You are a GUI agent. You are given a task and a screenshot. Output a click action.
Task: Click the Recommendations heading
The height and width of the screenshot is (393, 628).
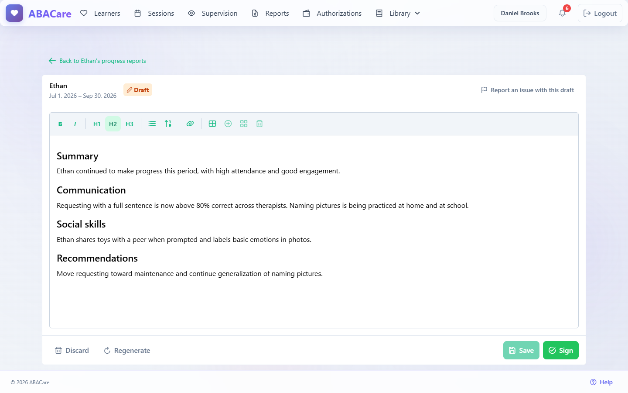[x=97, y=259]
